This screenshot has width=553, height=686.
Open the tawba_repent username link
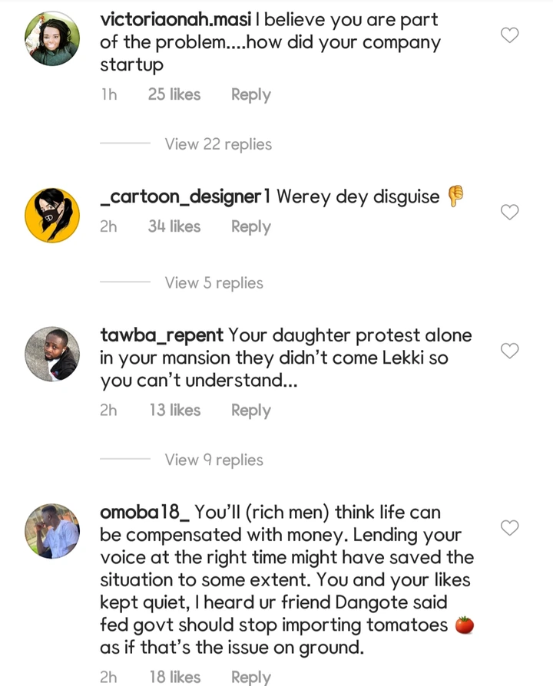pyautogui.click(x=161, y=336)
